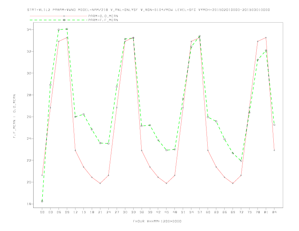Click green F_MEAN circle marker at hour 00
The width and height of the screenshot is (299, 231).
click(42, 201)
